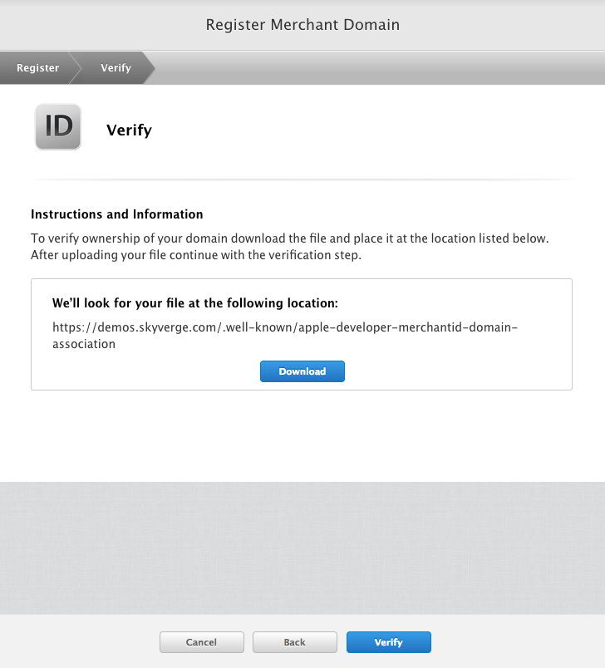The image size is (605, 668).
Task: Click the ID merchant identifier icon
Action: click(57, 126)
